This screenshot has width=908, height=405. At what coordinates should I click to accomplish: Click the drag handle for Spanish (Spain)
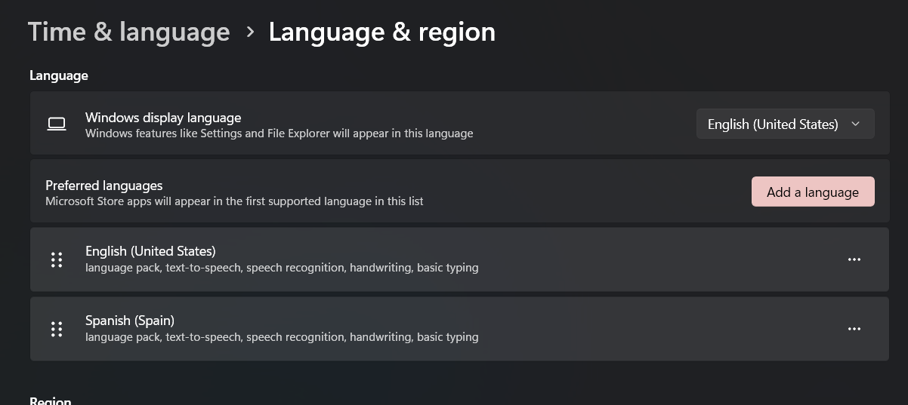click(x=57, y=329)
